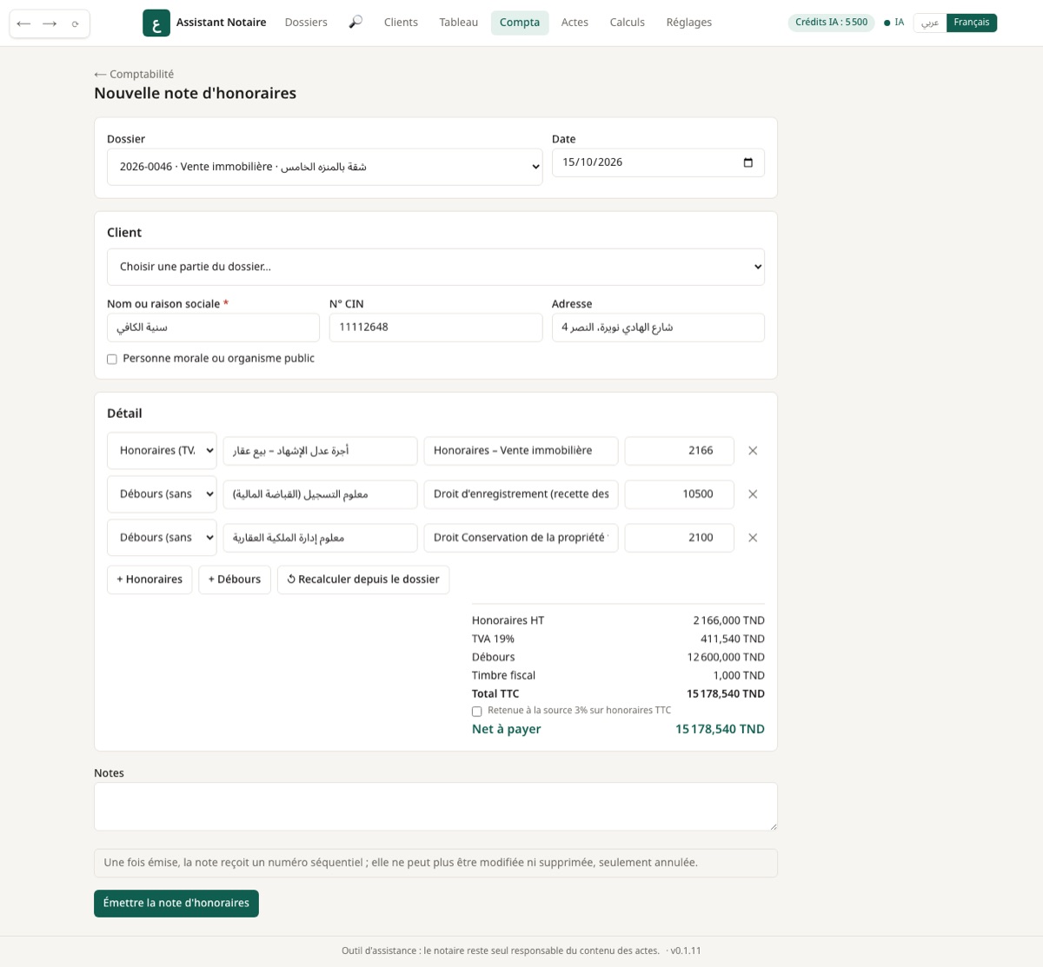Click the Assistant Notaire logo icon
Screen dimensions: 1043x967
pos(156,23)
